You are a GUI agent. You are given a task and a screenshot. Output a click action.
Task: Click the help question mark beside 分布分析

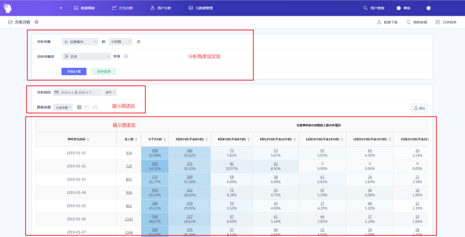tap(36, 22)
